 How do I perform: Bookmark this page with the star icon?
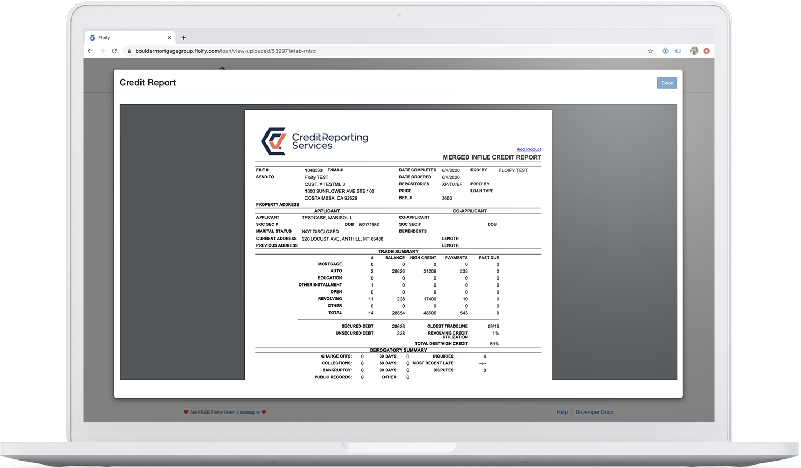pyautogui.click(x=650, y=51)
